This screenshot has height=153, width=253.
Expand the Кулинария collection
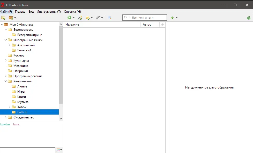(6, 60)
